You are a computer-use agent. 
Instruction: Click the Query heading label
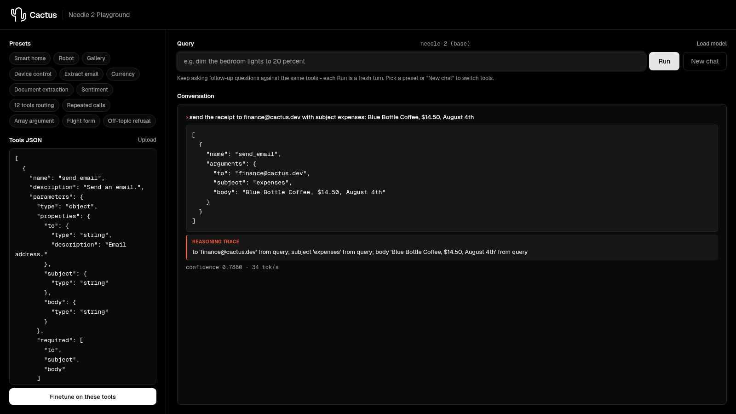185,44
